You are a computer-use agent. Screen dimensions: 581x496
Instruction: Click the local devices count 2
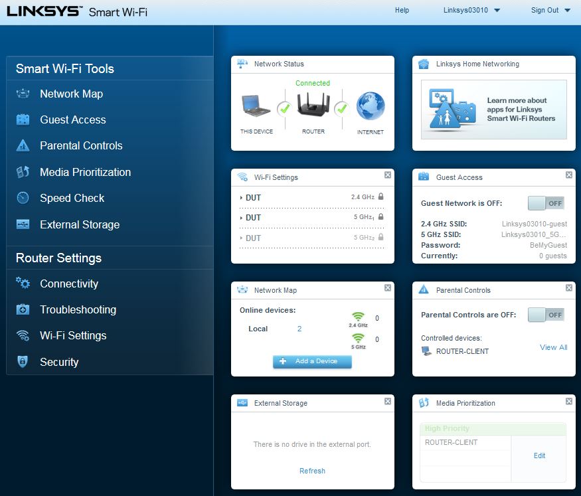coord(299,329)
